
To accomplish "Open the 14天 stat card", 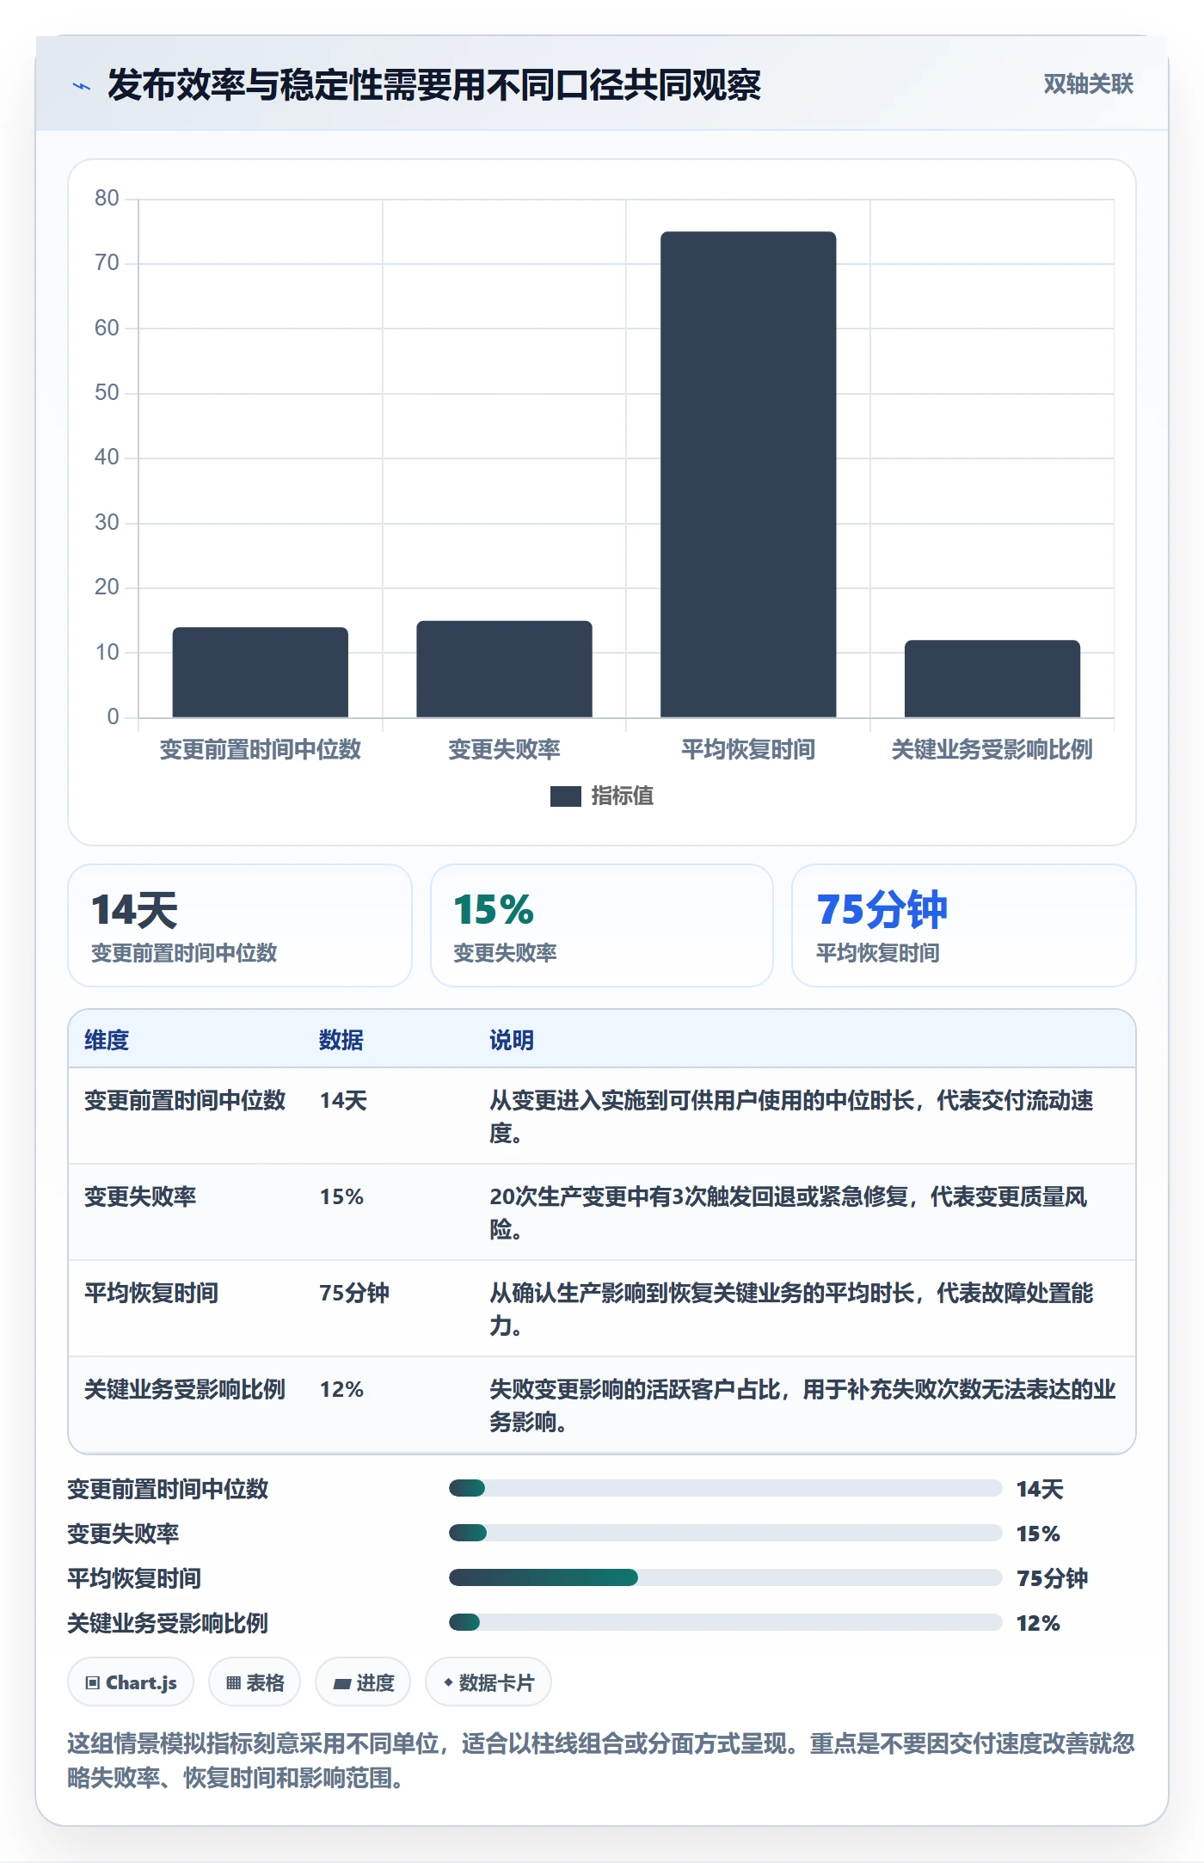I will (240, 925).
